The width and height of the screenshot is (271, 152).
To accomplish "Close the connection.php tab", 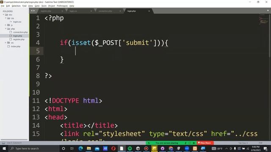I will coord(120,11).
